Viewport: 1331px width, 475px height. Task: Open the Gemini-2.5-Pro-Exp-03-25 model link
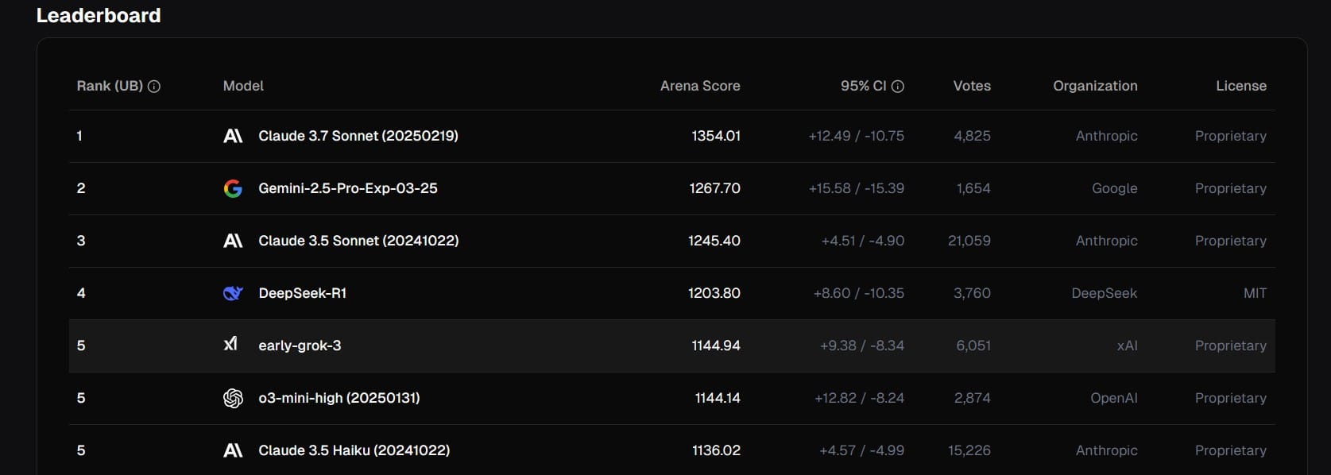coord(348,188)
